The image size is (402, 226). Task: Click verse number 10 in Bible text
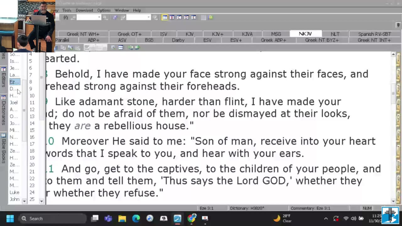51,141
